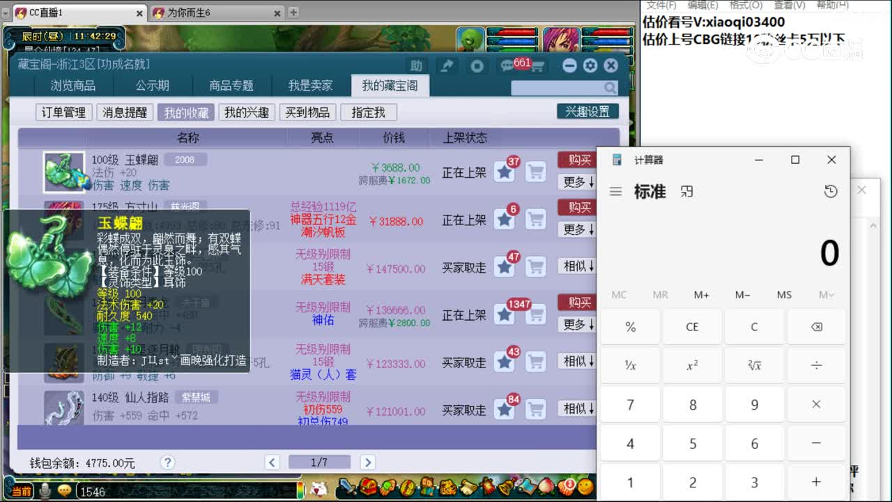Click Calculator backspace icon
This screenshot has width=892, height=502.
coord(816,327)
